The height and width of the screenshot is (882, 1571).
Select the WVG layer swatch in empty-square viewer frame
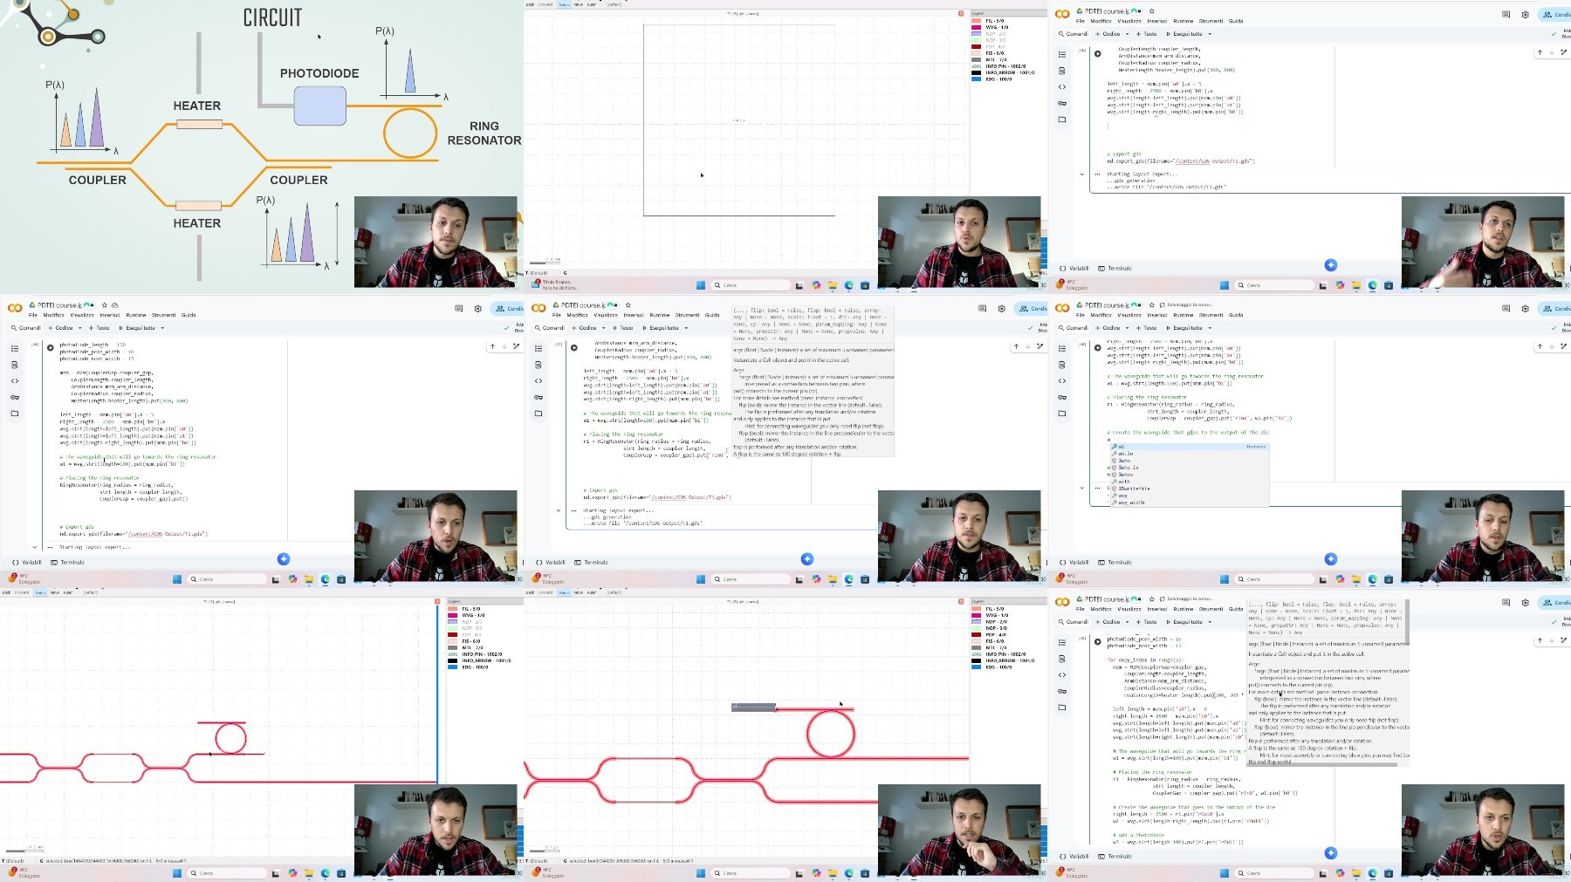pyautogui.click(x=977, y=27)
